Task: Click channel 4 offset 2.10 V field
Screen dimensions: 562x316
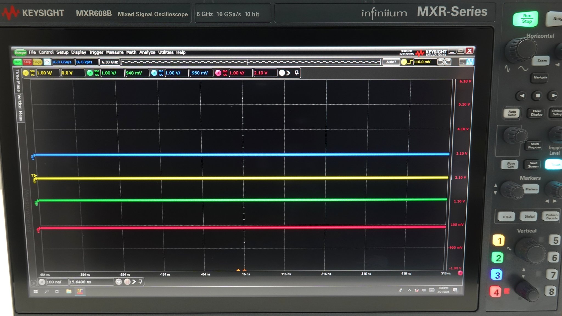Action: (x=265, y=73)
